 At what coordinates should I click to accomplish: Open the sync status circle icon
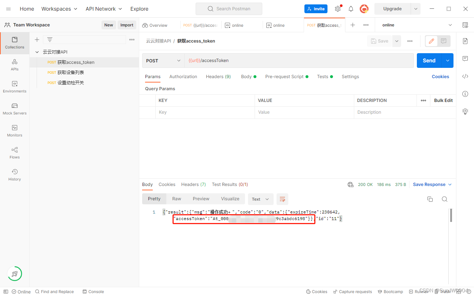pyautogui.click(x=15, y=274)
